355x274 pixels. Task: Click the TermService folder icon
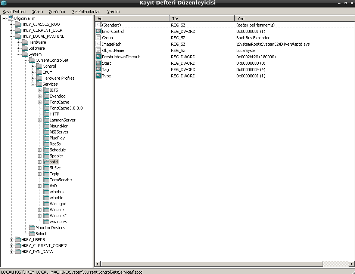point(46,180)
